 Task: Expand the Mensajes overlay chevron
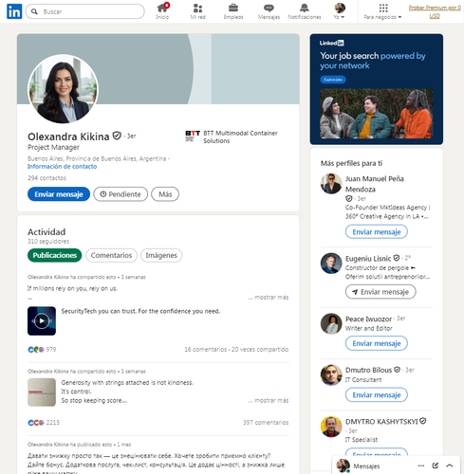coord(450,465)
